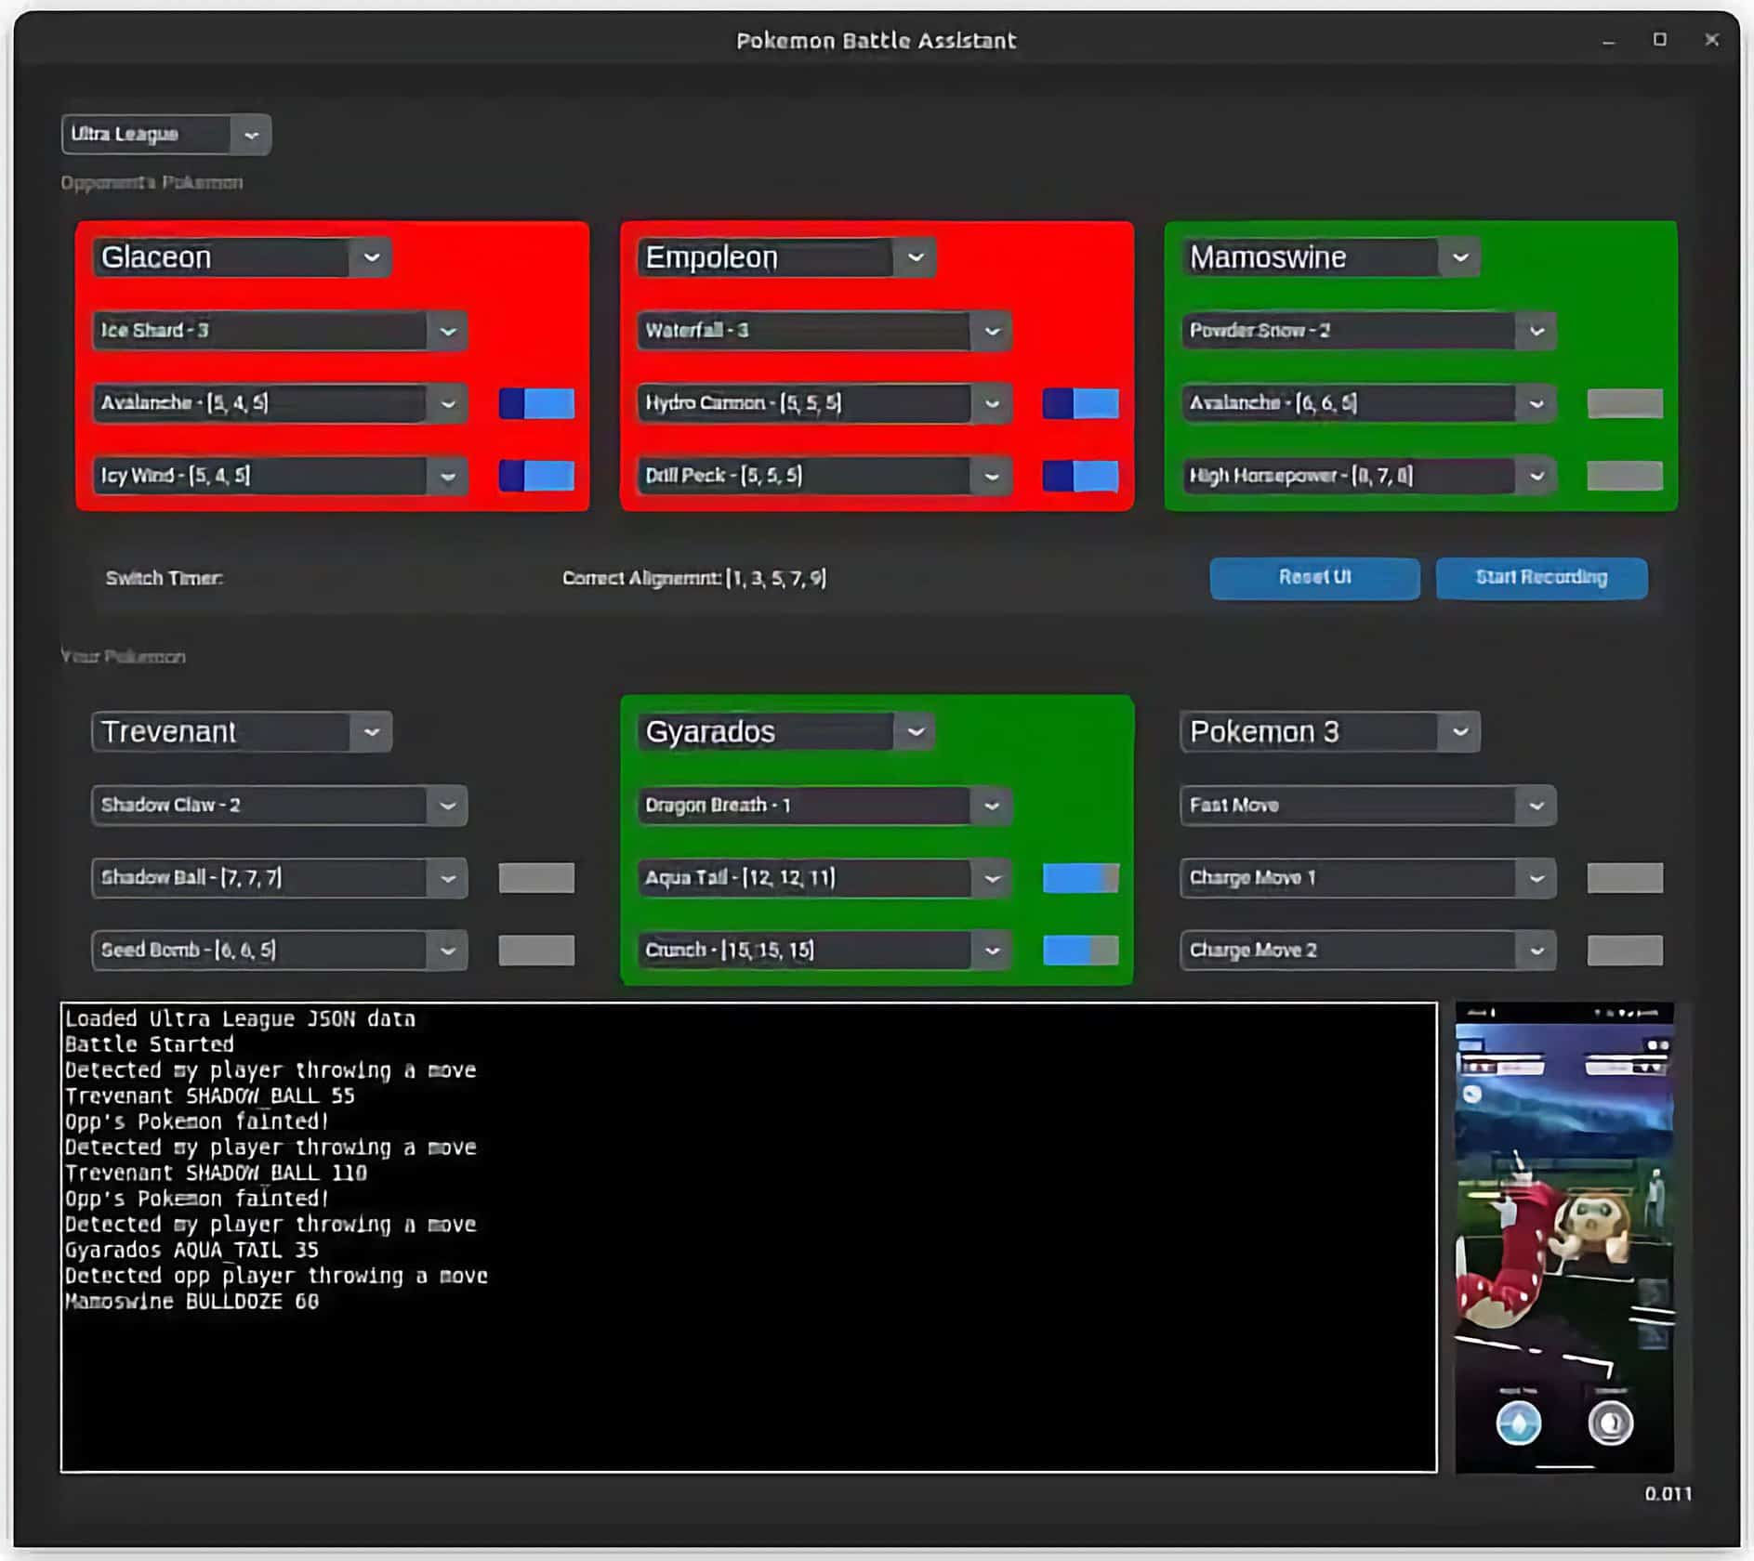The image size is (1754, 1561).
Task: Toggle the gray switch beside High Horsepower
Action: pyautogui.click(x=1625, y=476)
